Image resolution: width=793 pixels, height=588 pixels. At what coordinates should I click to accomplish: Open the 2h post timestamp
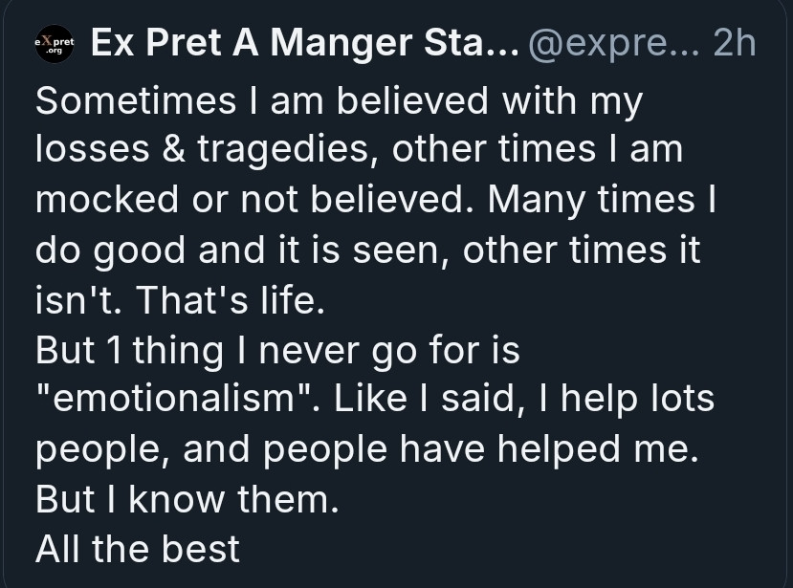pos(734,42)
